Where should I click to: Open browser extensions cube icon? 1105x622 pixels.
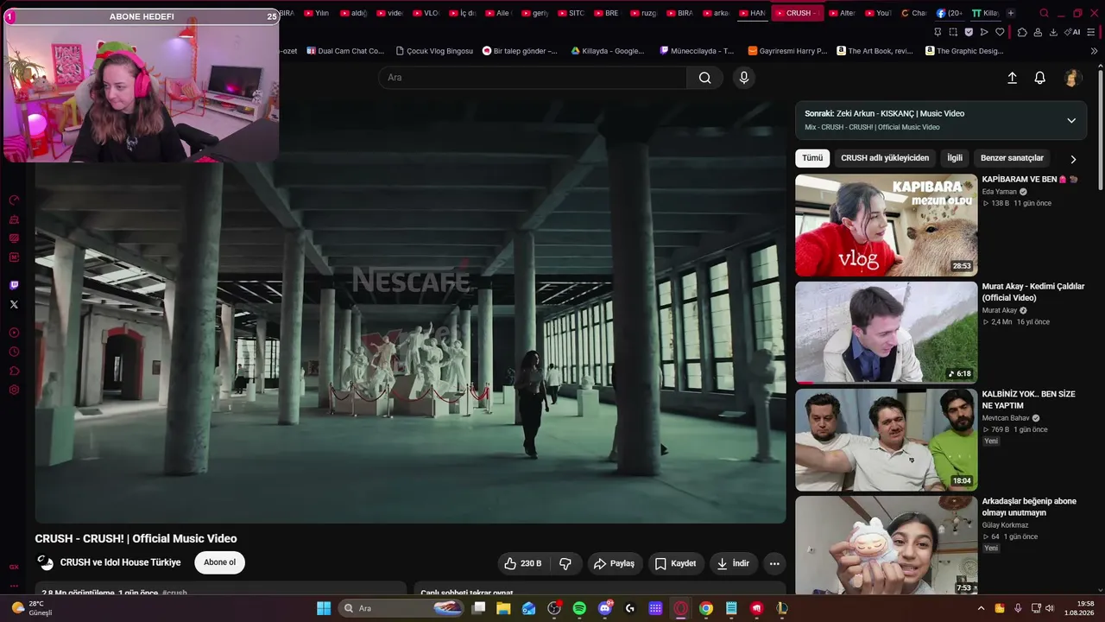click(1022, 32)
